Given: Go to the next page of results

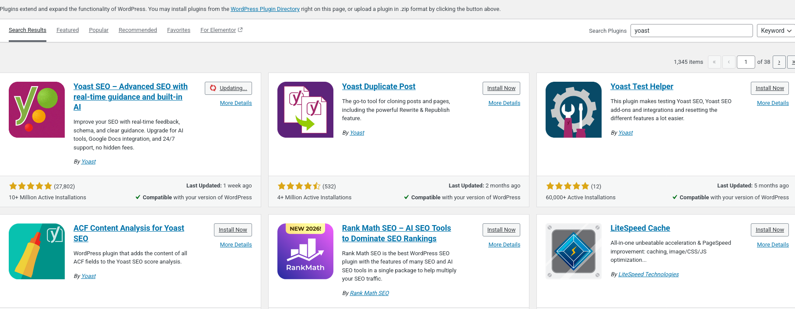Looking at the screenshot, I should [x=779, y=62].
